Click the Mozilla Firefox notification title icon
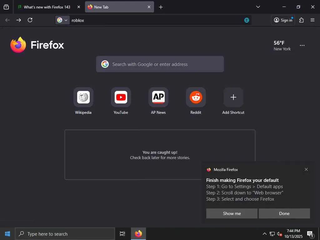This screenshot has width=320, height=240. [x=208, y=170]
